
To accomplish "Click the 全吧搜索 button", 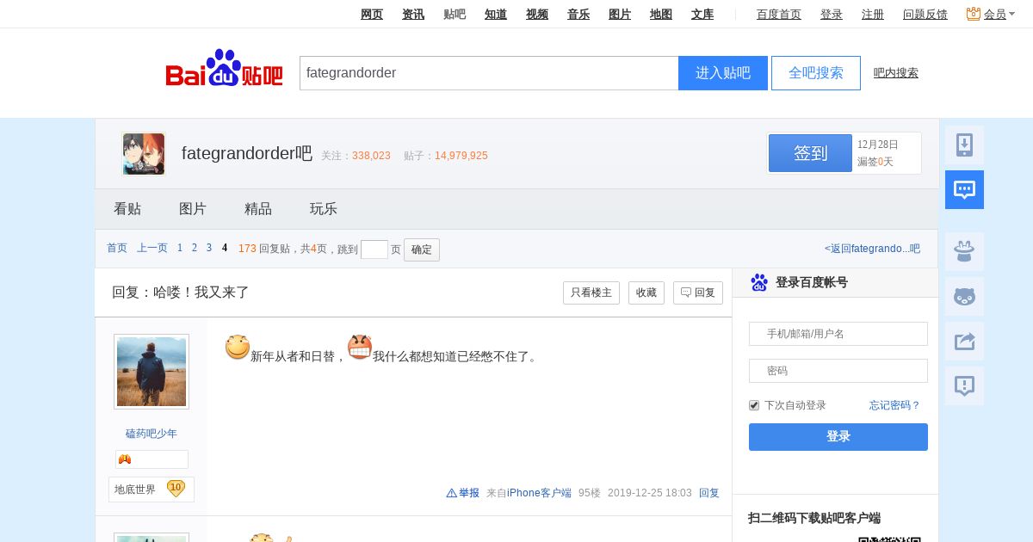I will (x=816, y=73).
